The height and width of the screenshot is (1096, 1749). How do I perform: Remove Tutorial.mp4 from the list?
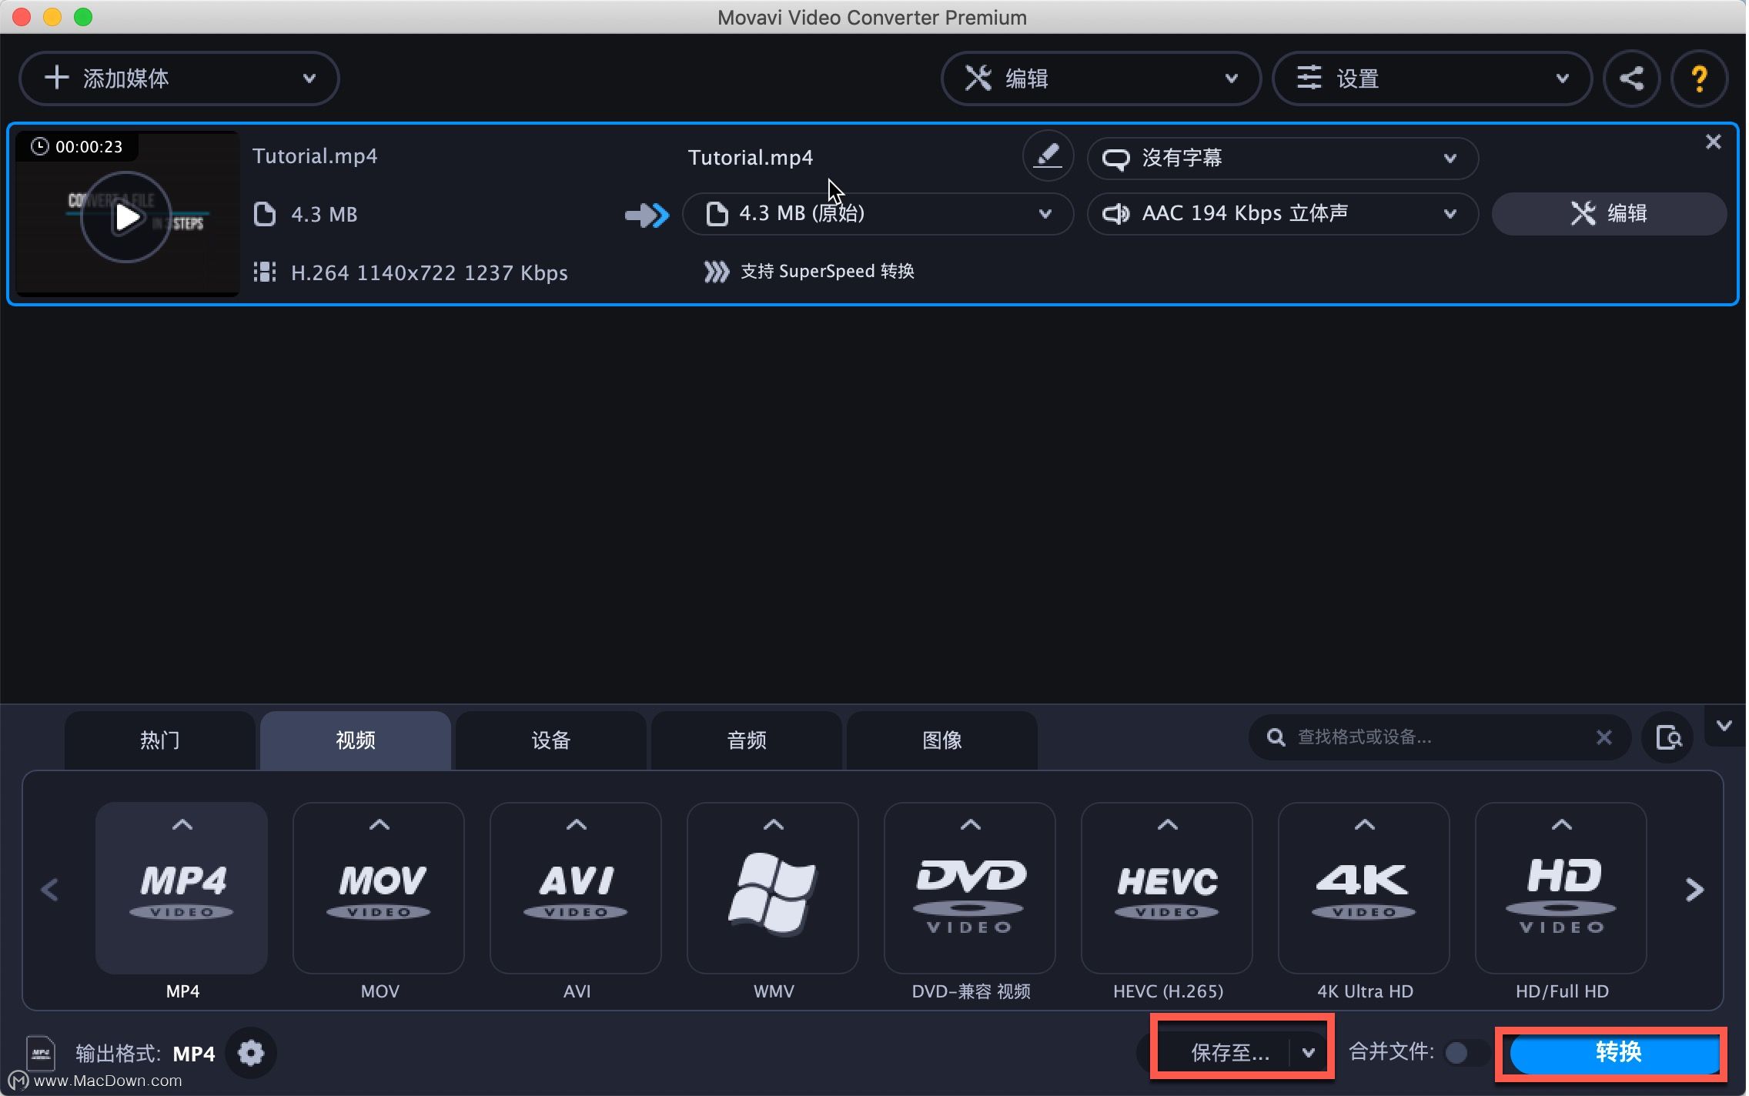[1713, 142]
